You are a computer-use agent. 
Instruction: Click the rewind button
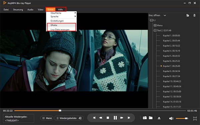click(101, 118)
